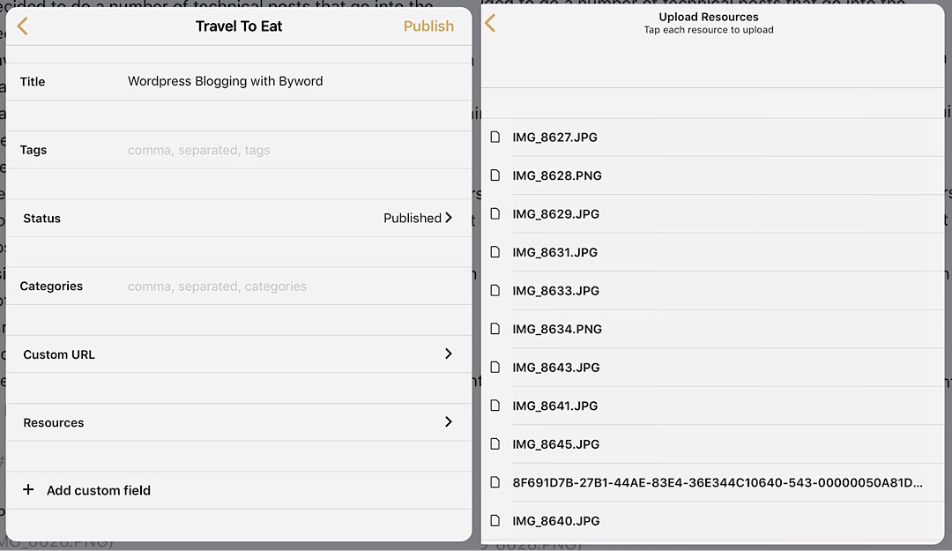Upload IMG_8633.JPG resource

713,290
